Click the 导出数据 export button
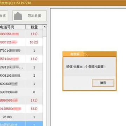Screen dimensions: 126x126 29,16
